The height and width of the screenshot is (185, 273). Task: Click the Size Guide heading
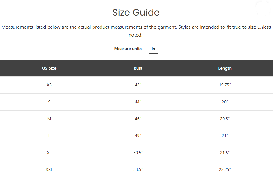[136, 13]
